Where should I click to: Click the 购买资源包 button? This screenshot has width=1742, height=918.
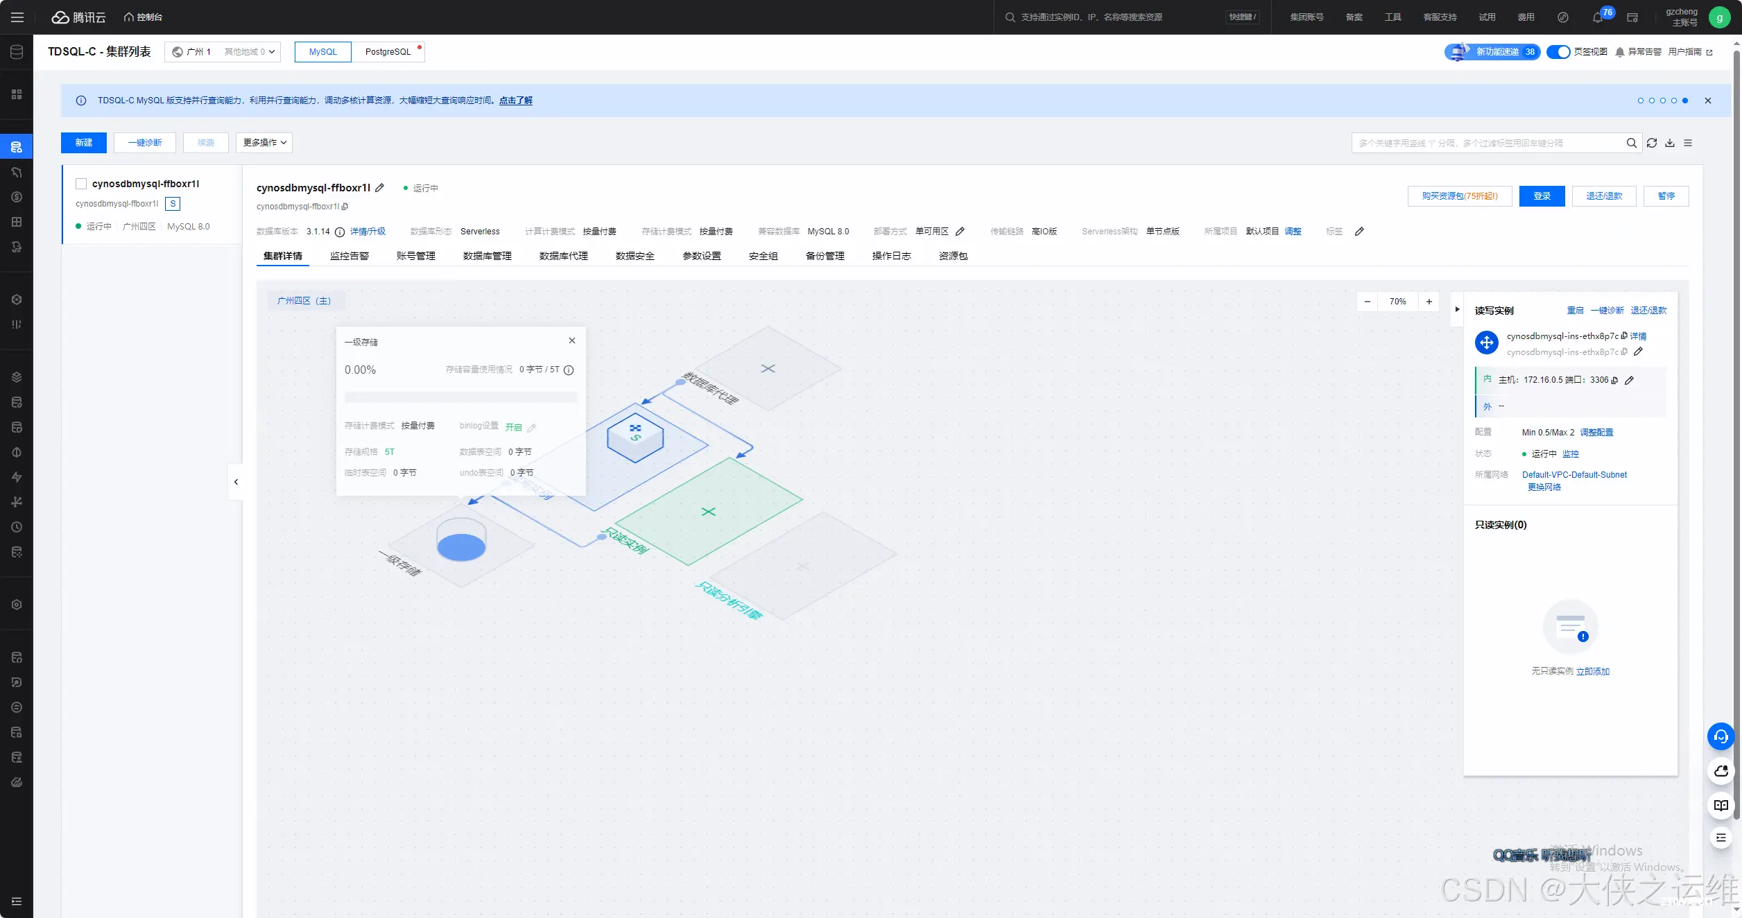[x=1460, y=196]
